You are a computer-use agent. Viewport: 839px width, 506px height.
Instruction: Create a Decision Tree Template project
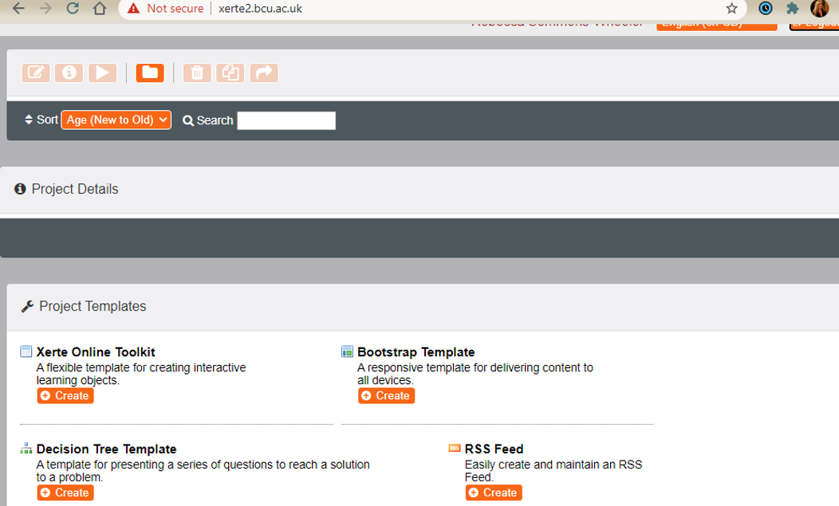pos(65,492)
